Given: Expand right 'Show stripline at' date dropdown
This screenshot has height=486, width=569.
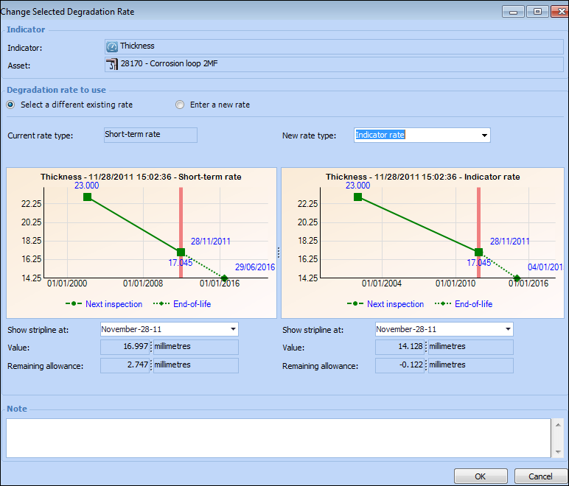Looking at the screenshot, I should (x=507, y=329).
